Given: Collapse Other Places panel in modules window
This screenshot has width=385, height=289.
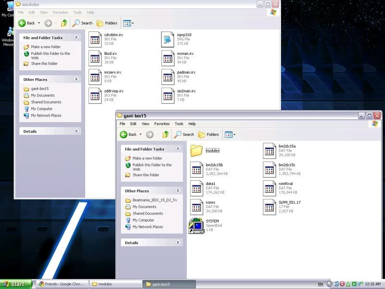Looking at the screenshot, I should click(x=77, y=79).
